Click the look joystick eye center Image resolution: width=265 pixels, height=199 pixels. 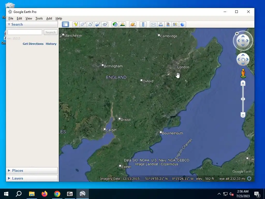(x=243, y=41)
